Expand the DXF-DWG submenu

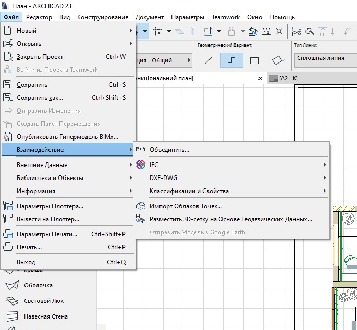231,178
